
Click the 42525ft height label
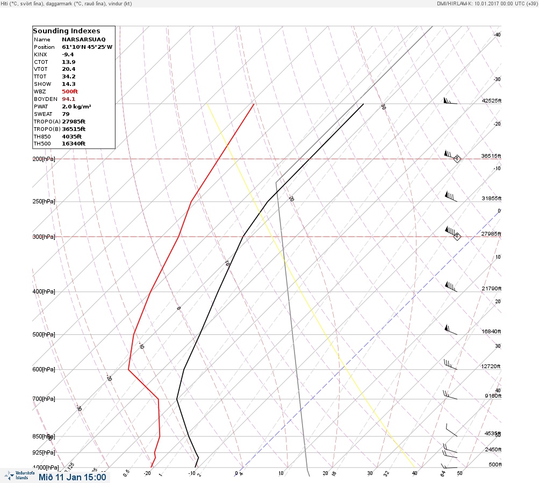coord(492,100)
